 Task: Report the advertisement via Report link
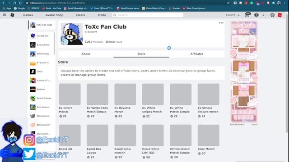(x=255, y=125)
